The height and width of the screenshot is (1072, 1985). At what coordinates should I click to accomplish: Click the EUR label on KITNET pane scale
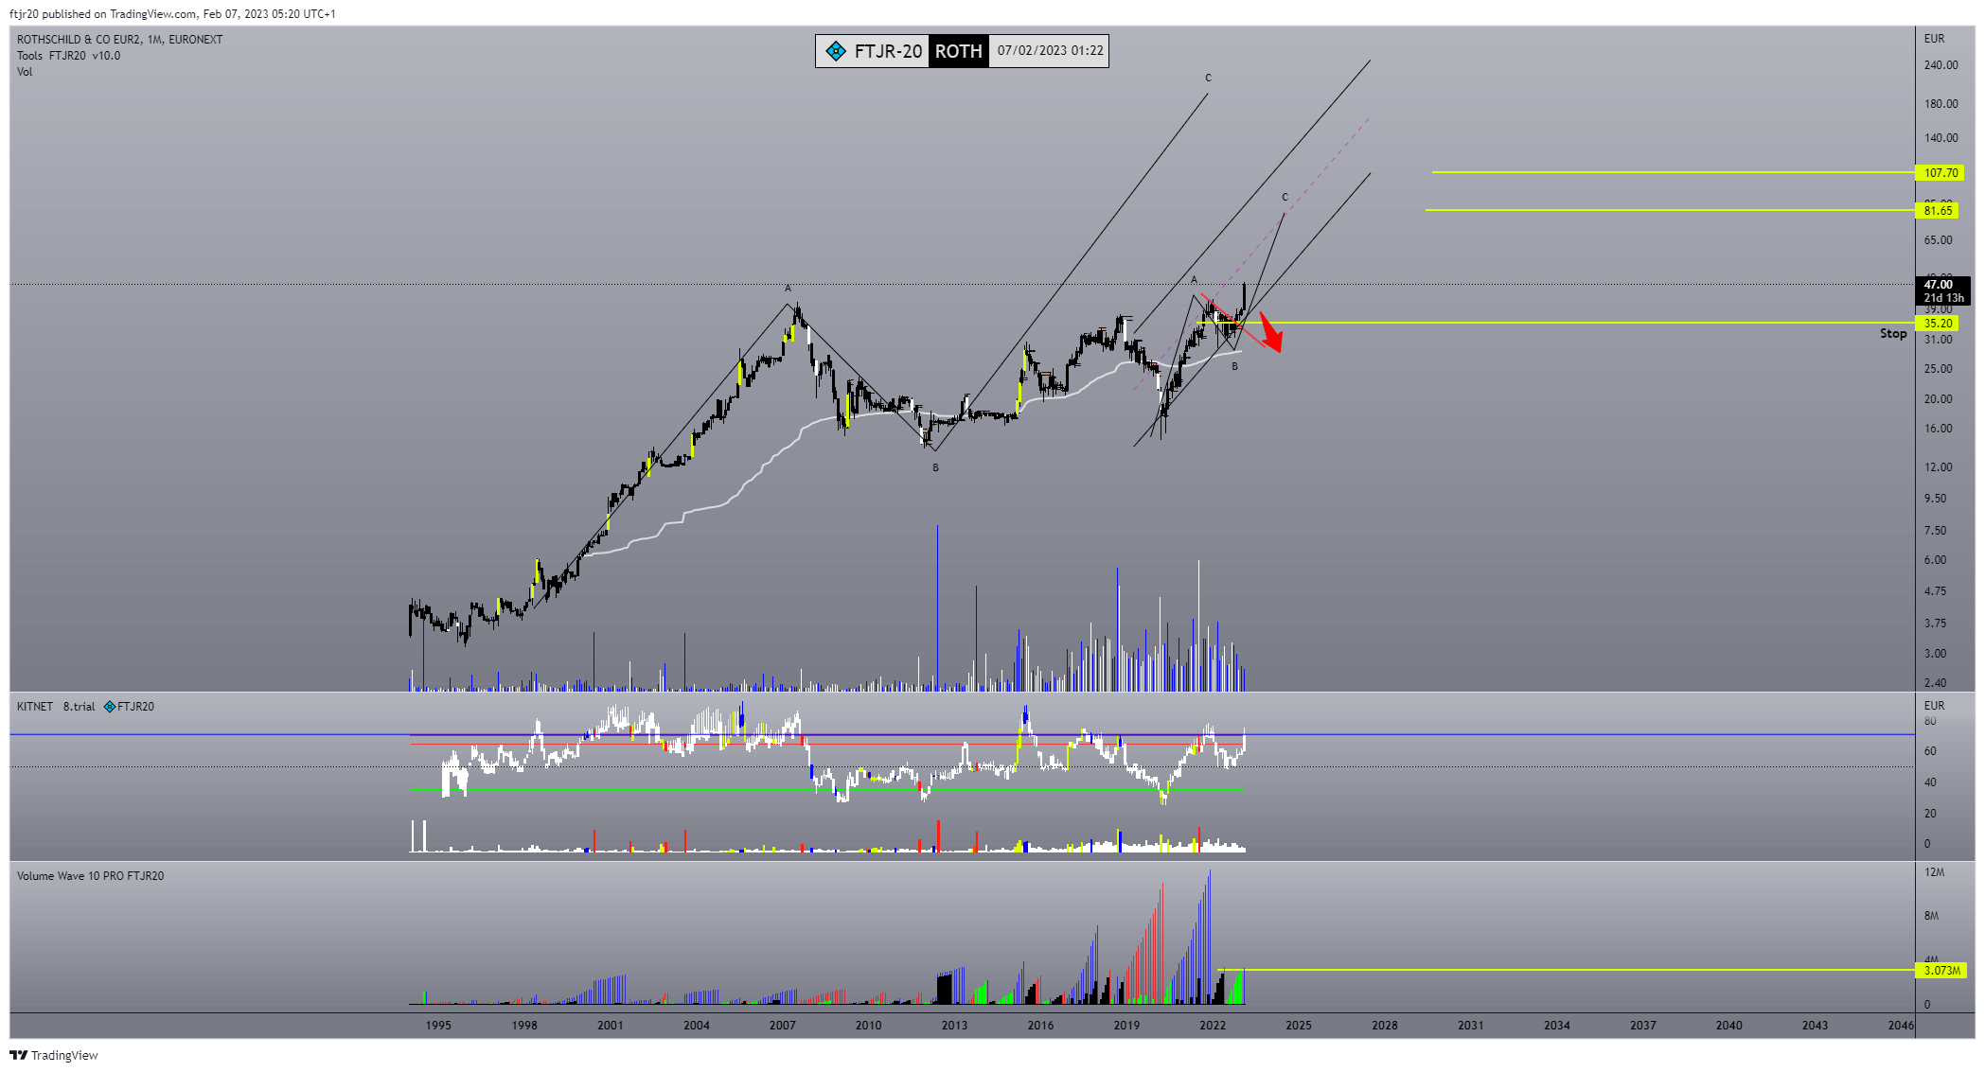[x=1934, y=706]
